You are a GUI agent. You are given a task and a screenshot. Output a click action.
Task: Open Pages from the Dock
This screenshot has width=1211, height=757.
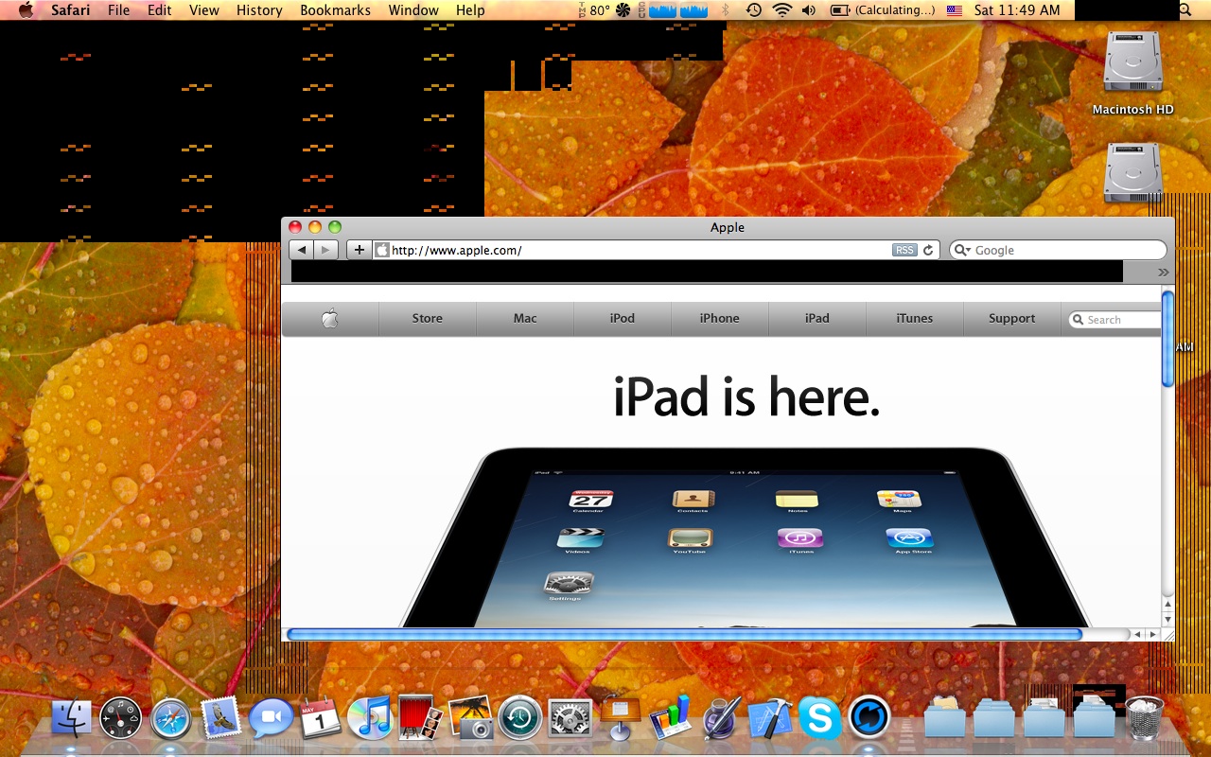coord(720,719)
